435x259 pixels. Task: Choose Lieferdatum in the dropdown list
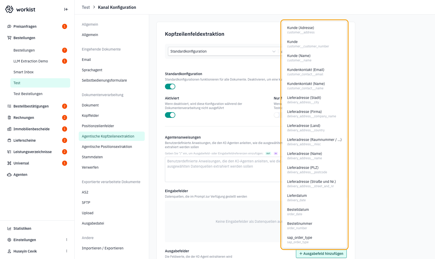(314, 198)
